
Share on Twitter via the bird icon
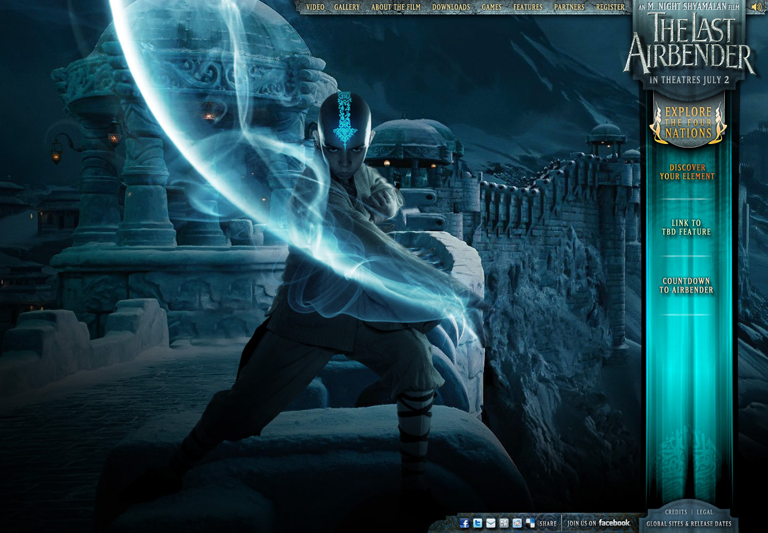pyautogui.click(x=478, y=523)
